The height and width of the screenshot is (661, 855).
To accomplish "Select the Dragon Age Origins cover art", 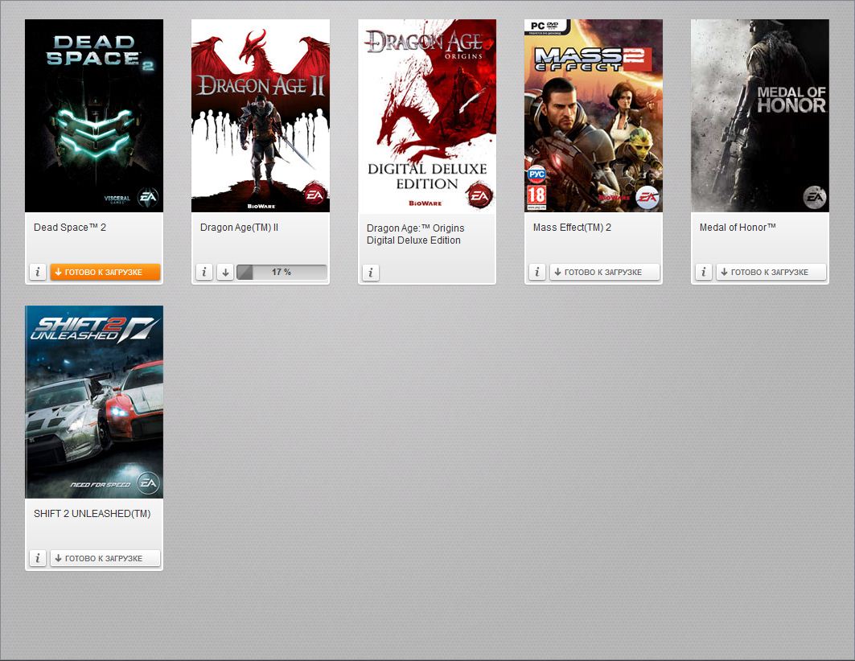I will 427,116.
